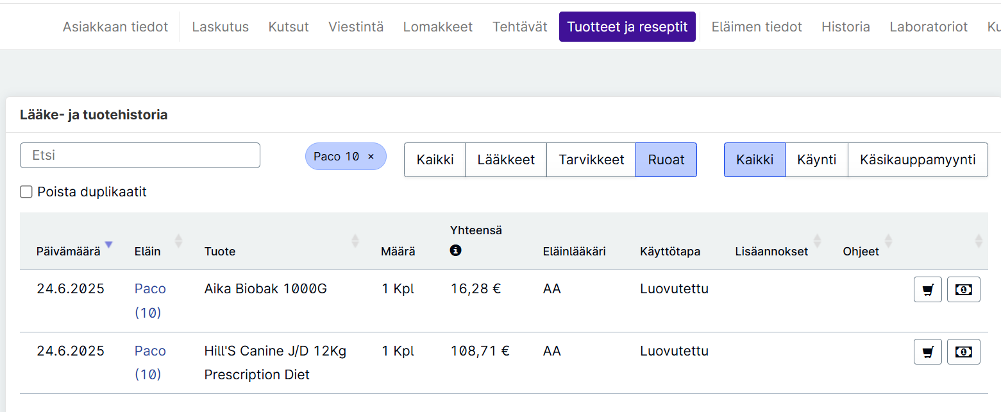Sort table by Tuote column arrows
1001x412 pixels.
coord(355,241)
